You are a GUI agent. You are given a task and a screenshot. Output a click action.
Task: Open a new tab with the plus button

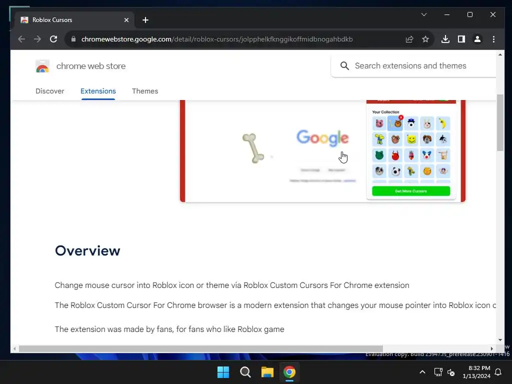coord(145,20)
